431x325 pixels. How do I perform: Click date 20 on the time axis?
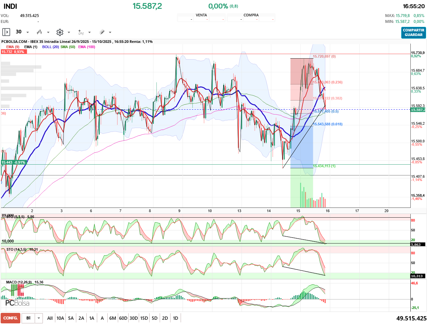click(386, 211)
